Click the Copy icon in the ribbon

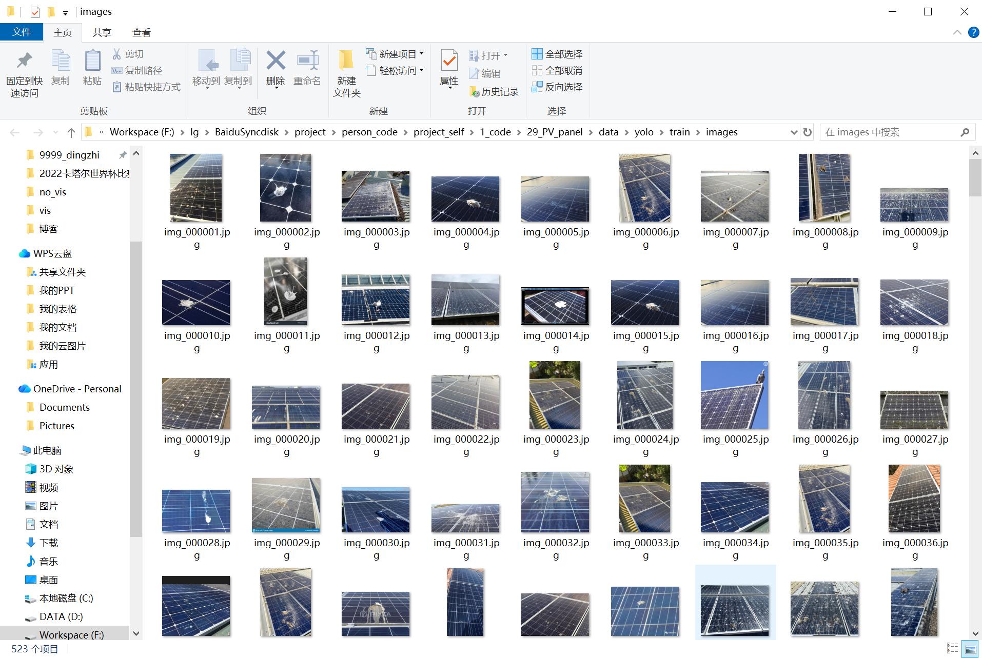61,61
